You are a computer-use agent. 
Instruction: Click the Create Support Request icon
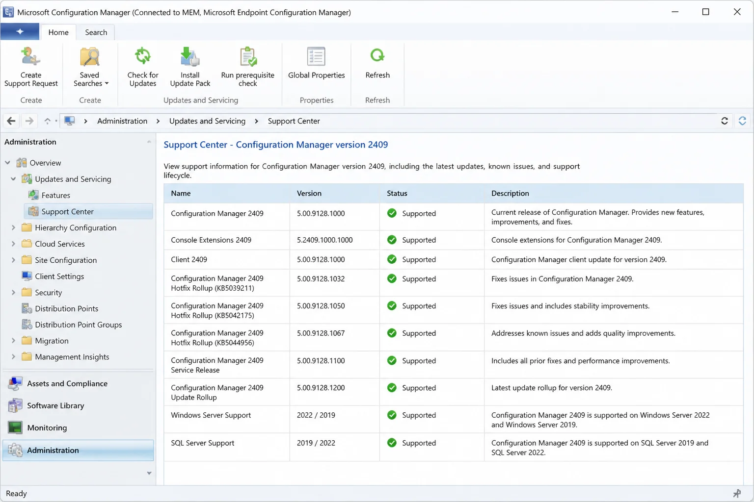click(30, 57)
